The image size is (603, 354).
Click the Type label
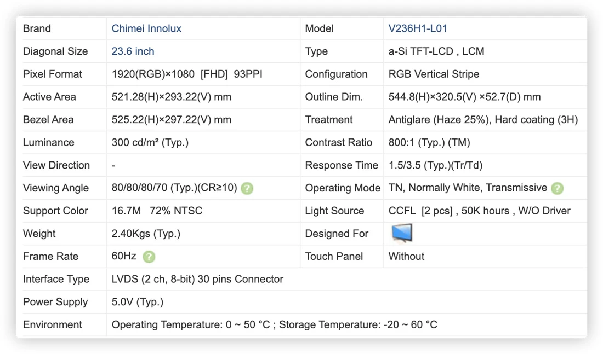[316, 51]
